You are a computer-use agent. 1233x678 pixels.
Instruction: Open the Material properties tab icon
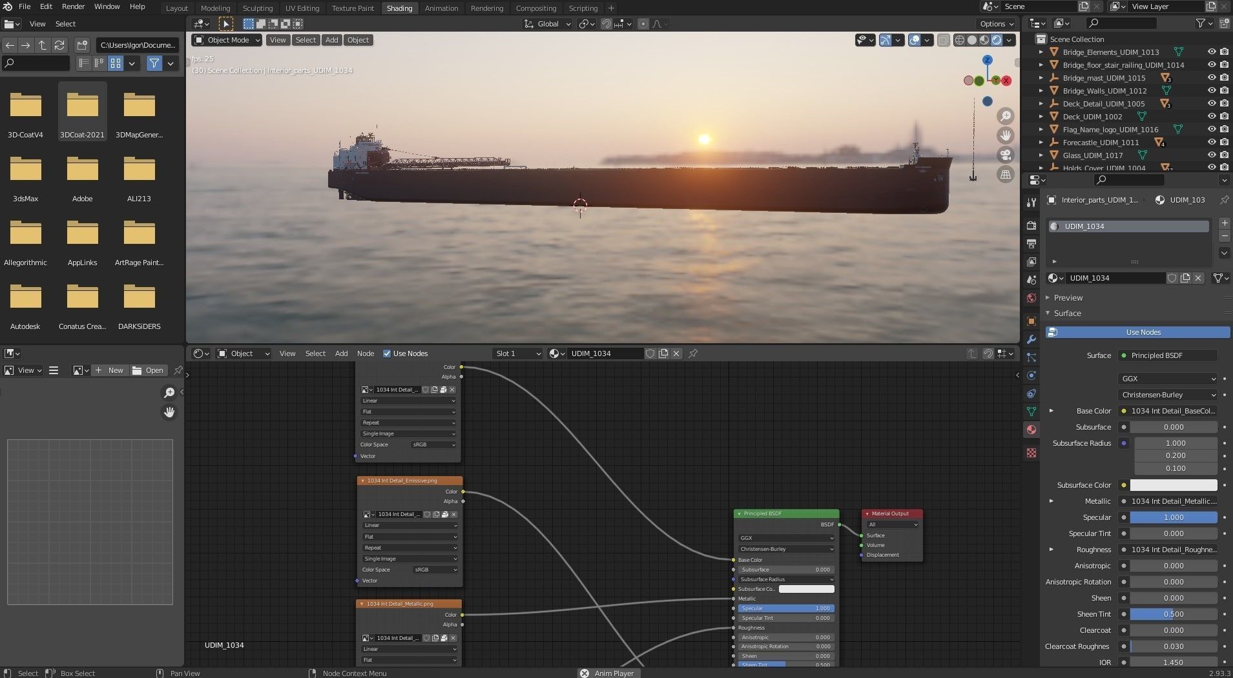click(x=1031, y=430)
